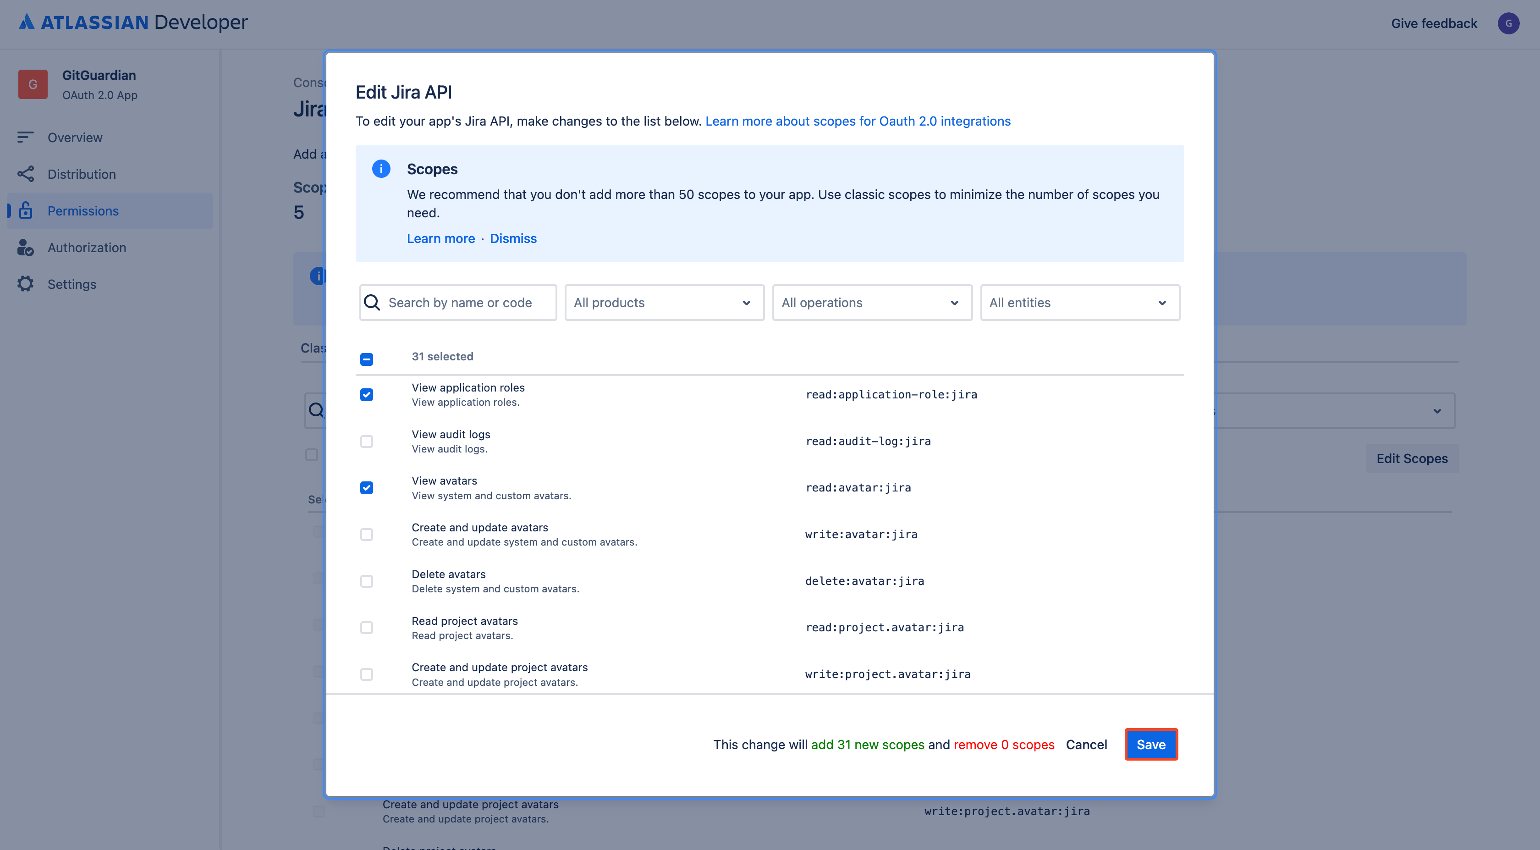Check Create and update avatars scope
The width and height of the screenshot is (1540, 850).
coord(367,535)
